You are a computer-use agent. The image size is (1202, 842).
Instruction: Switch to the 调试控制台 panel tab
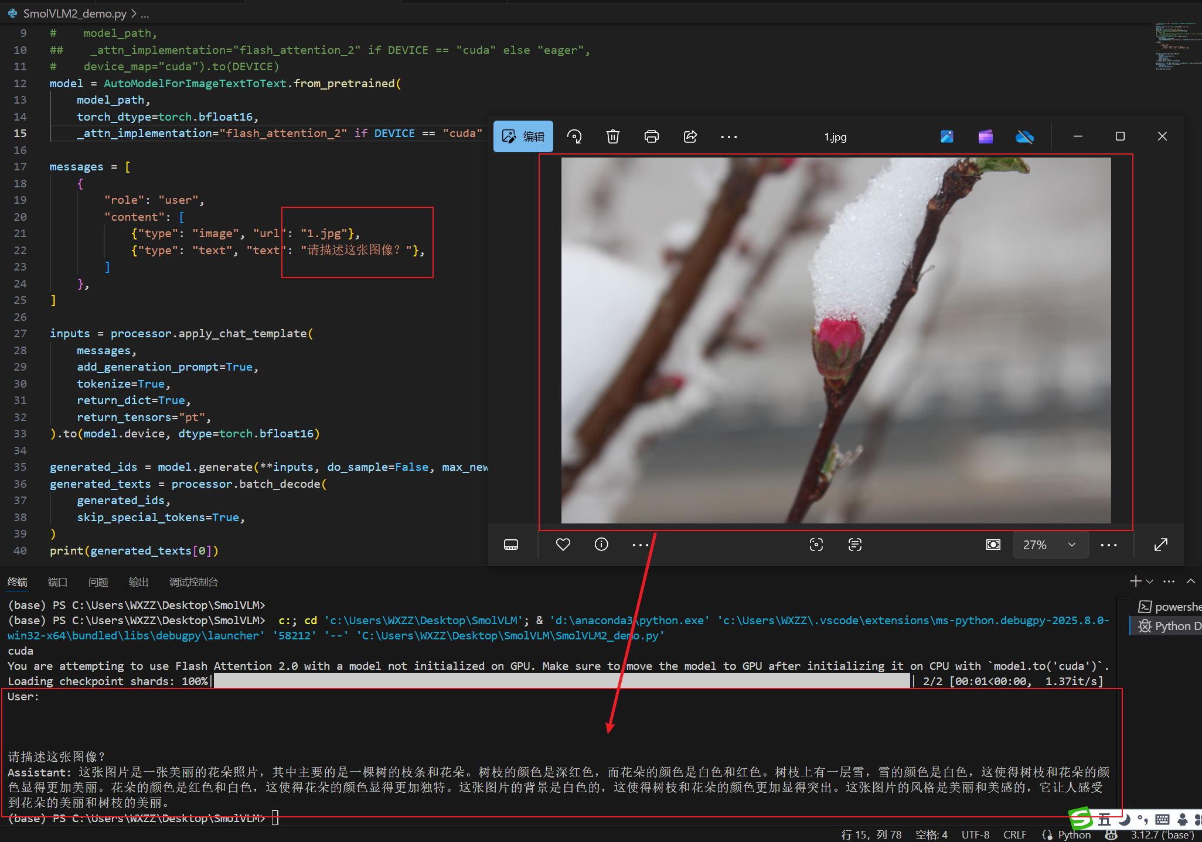point(193,582)
